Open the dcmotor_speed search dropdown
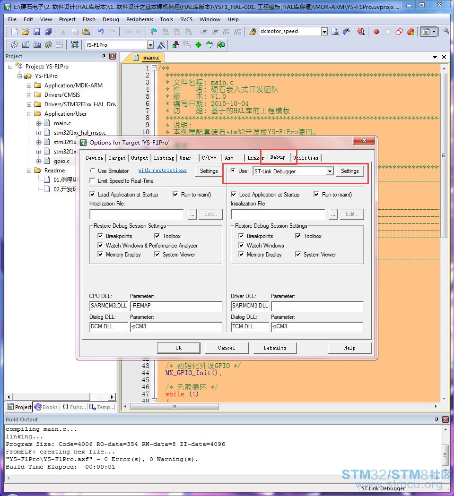The height and width of the screenshot is (496, 454). point(324,31)
